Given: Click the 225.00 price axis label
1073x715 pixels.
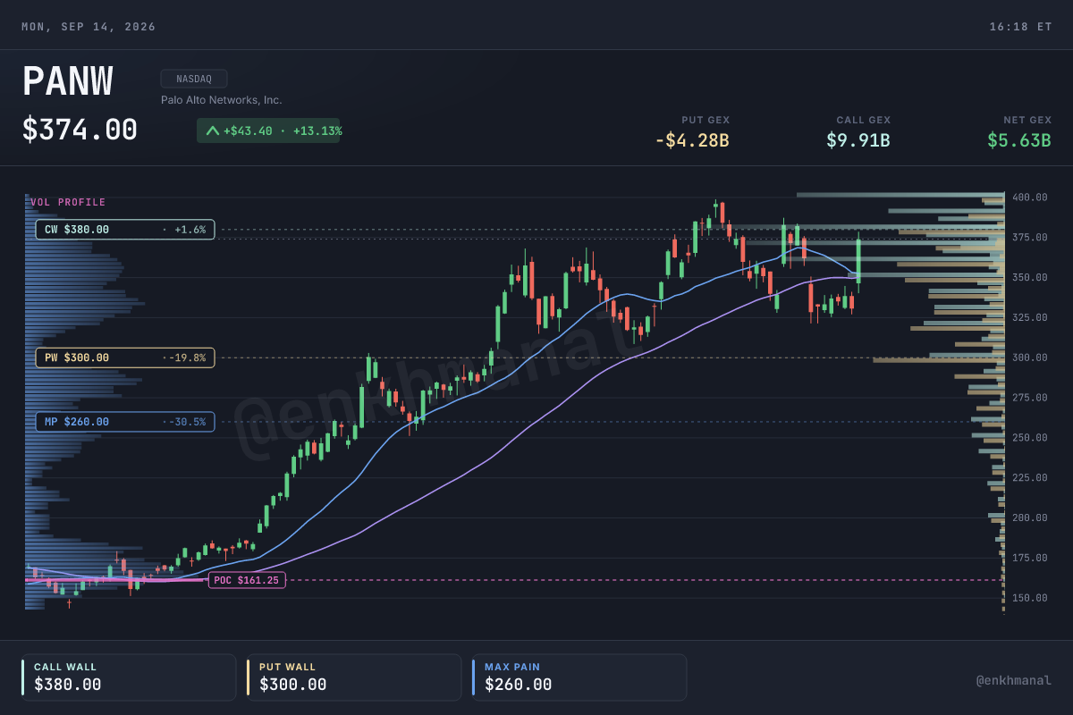Looking at the screenshot, I should [1030, 478].
